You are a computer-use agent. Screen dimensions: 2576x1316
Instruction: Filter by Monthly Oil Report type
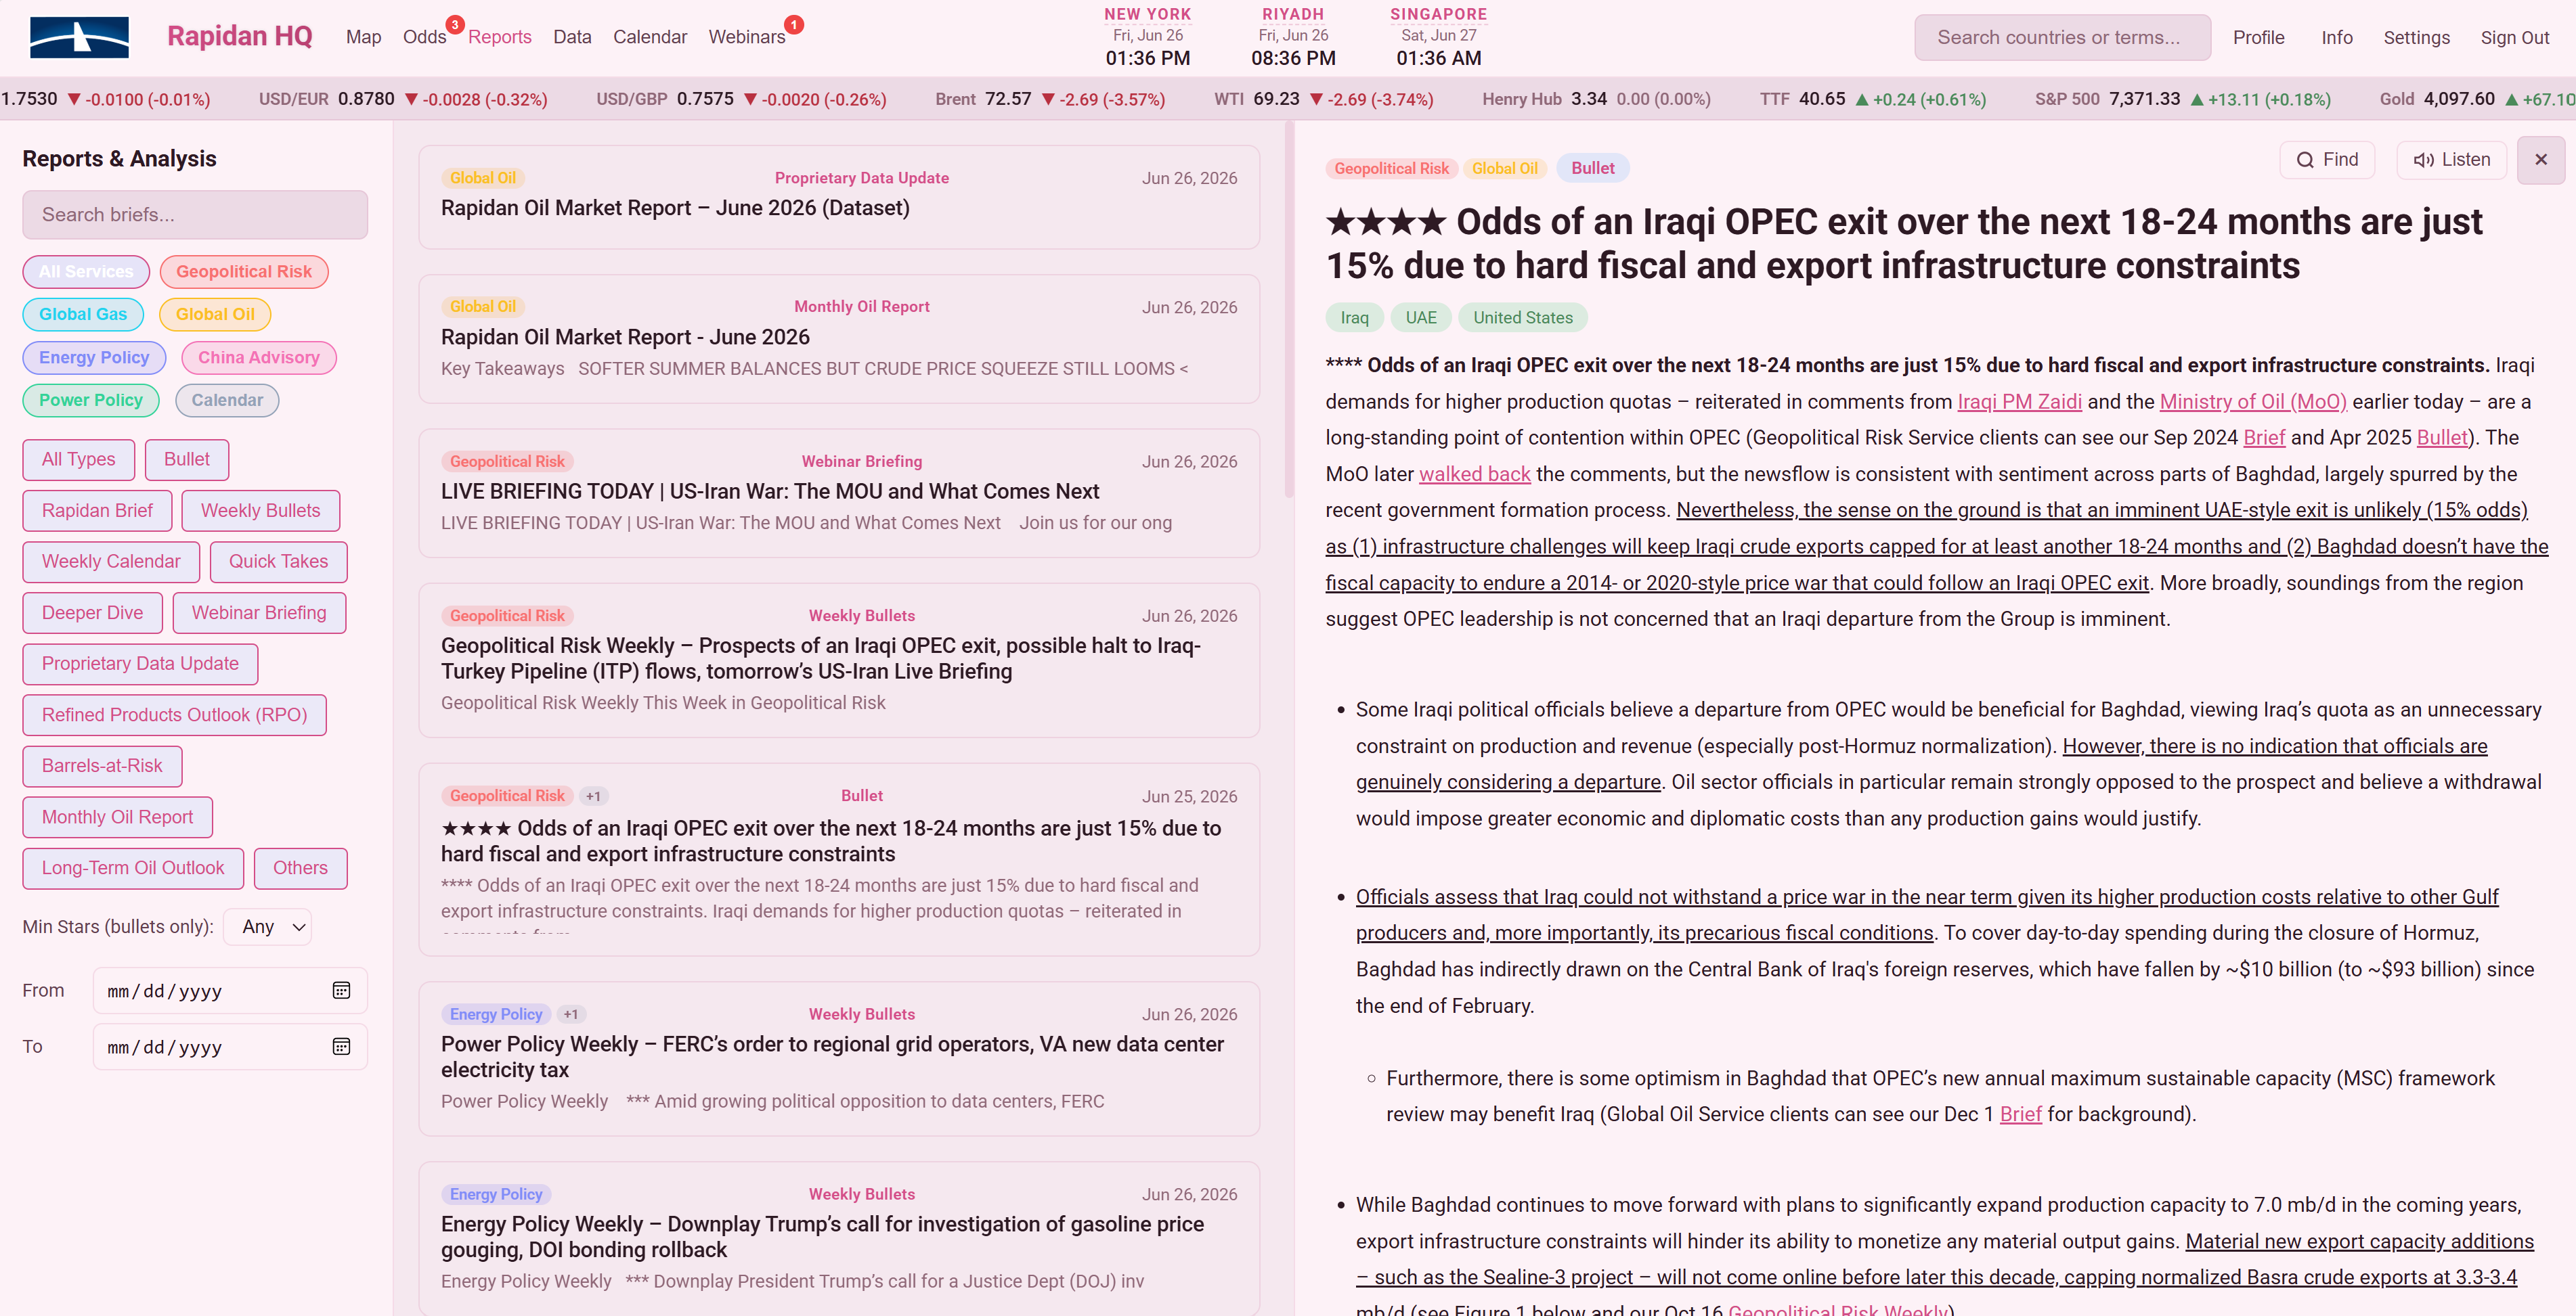tap(117, 817)
